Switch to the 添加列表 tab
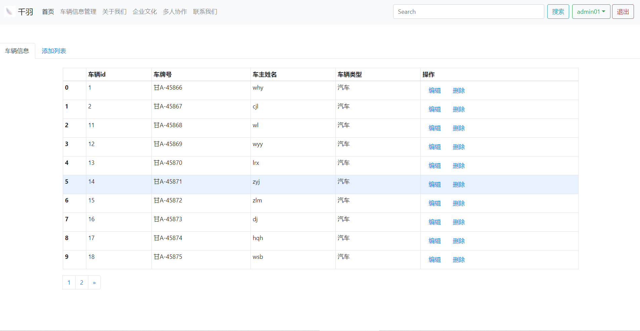Screen dimensions: 640x331 tap(54, 51)
